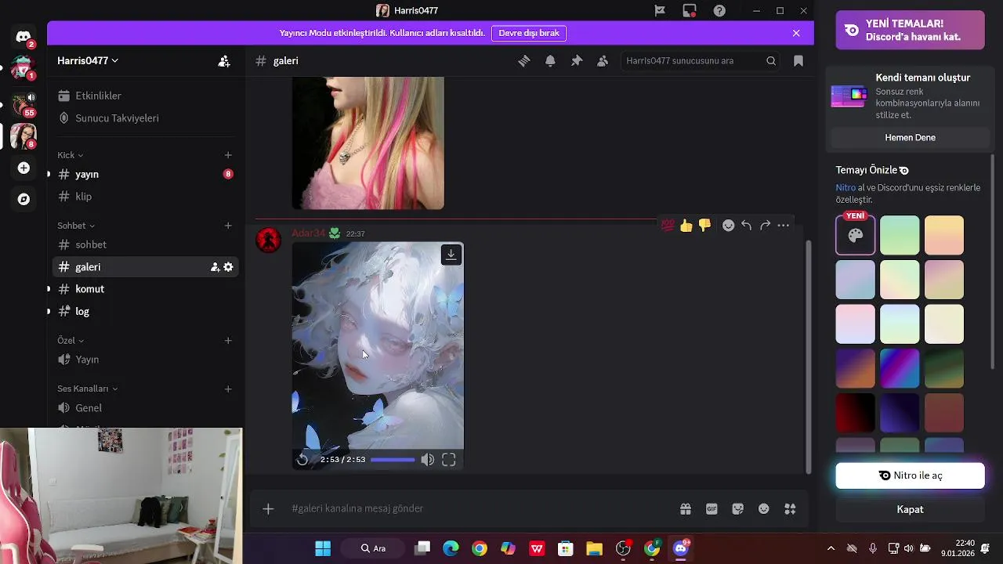Open add reaction smiley picker
Image resolution: width=1003 pixels, height=564 pixels.
click(728, 226)
